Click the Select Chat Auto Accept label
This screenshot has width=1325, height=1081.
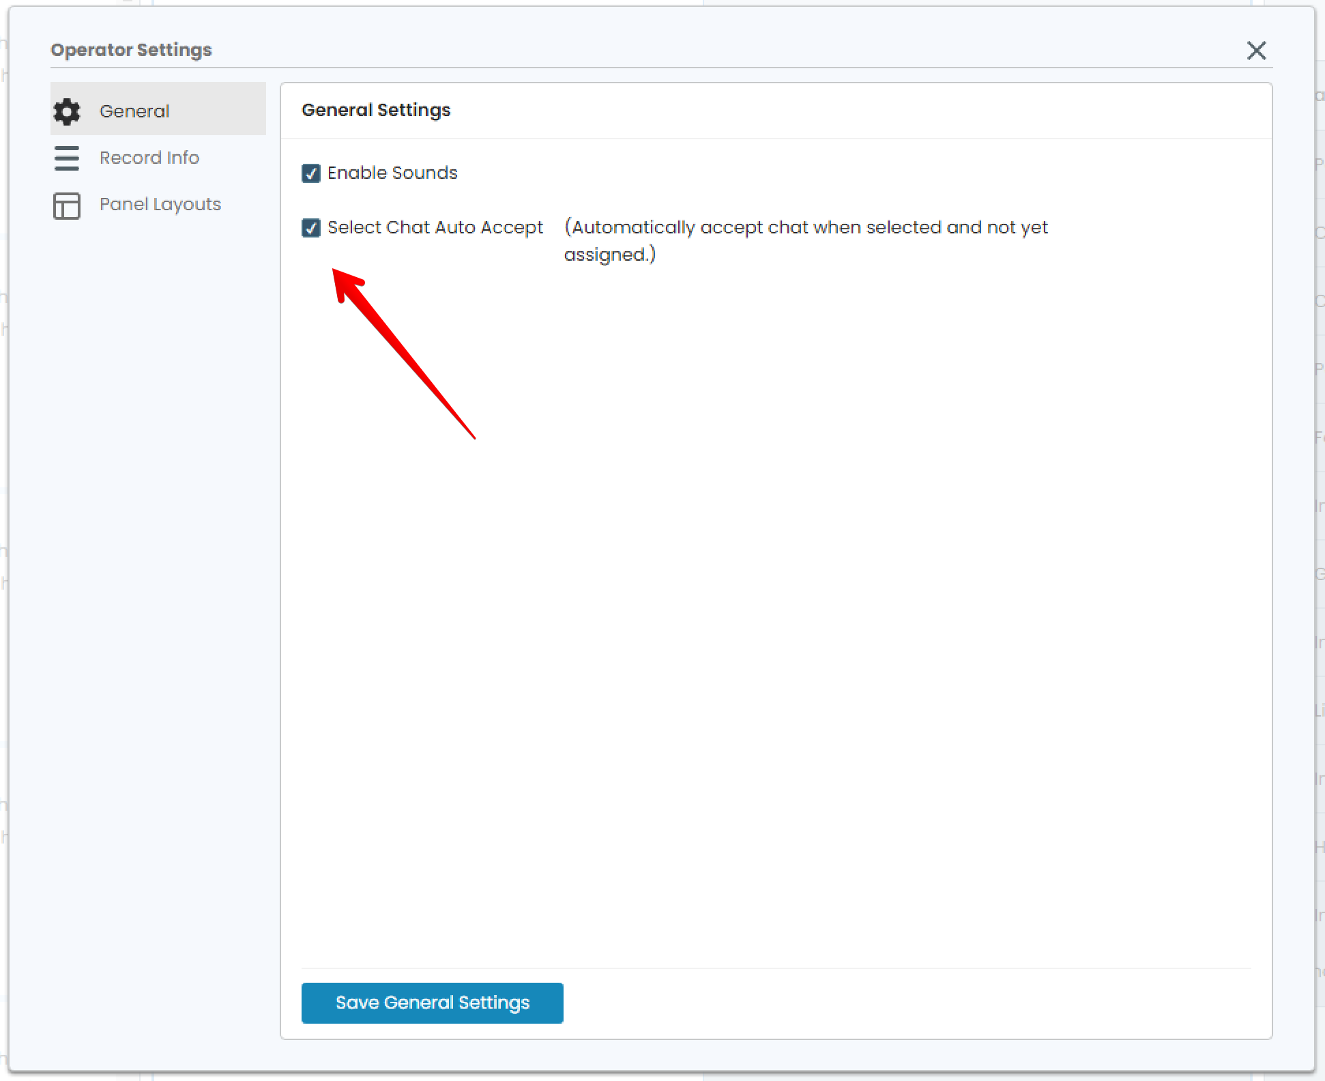pyautogui.click(x=435, y=227)
